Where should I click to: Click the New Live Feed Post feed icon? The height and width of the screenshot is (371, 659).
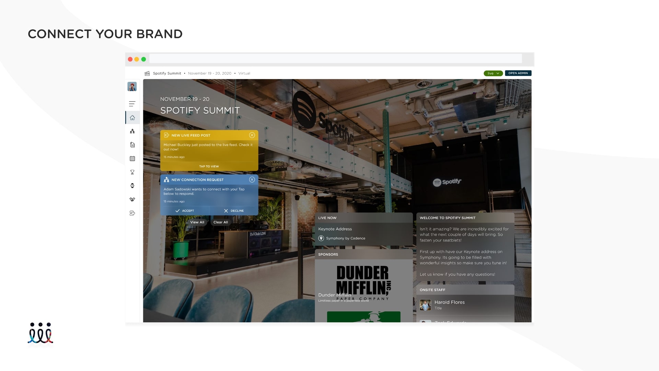pos(166,135)
